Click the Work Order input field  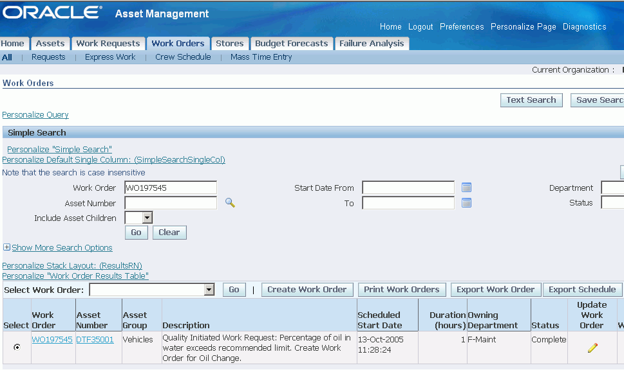171,188
